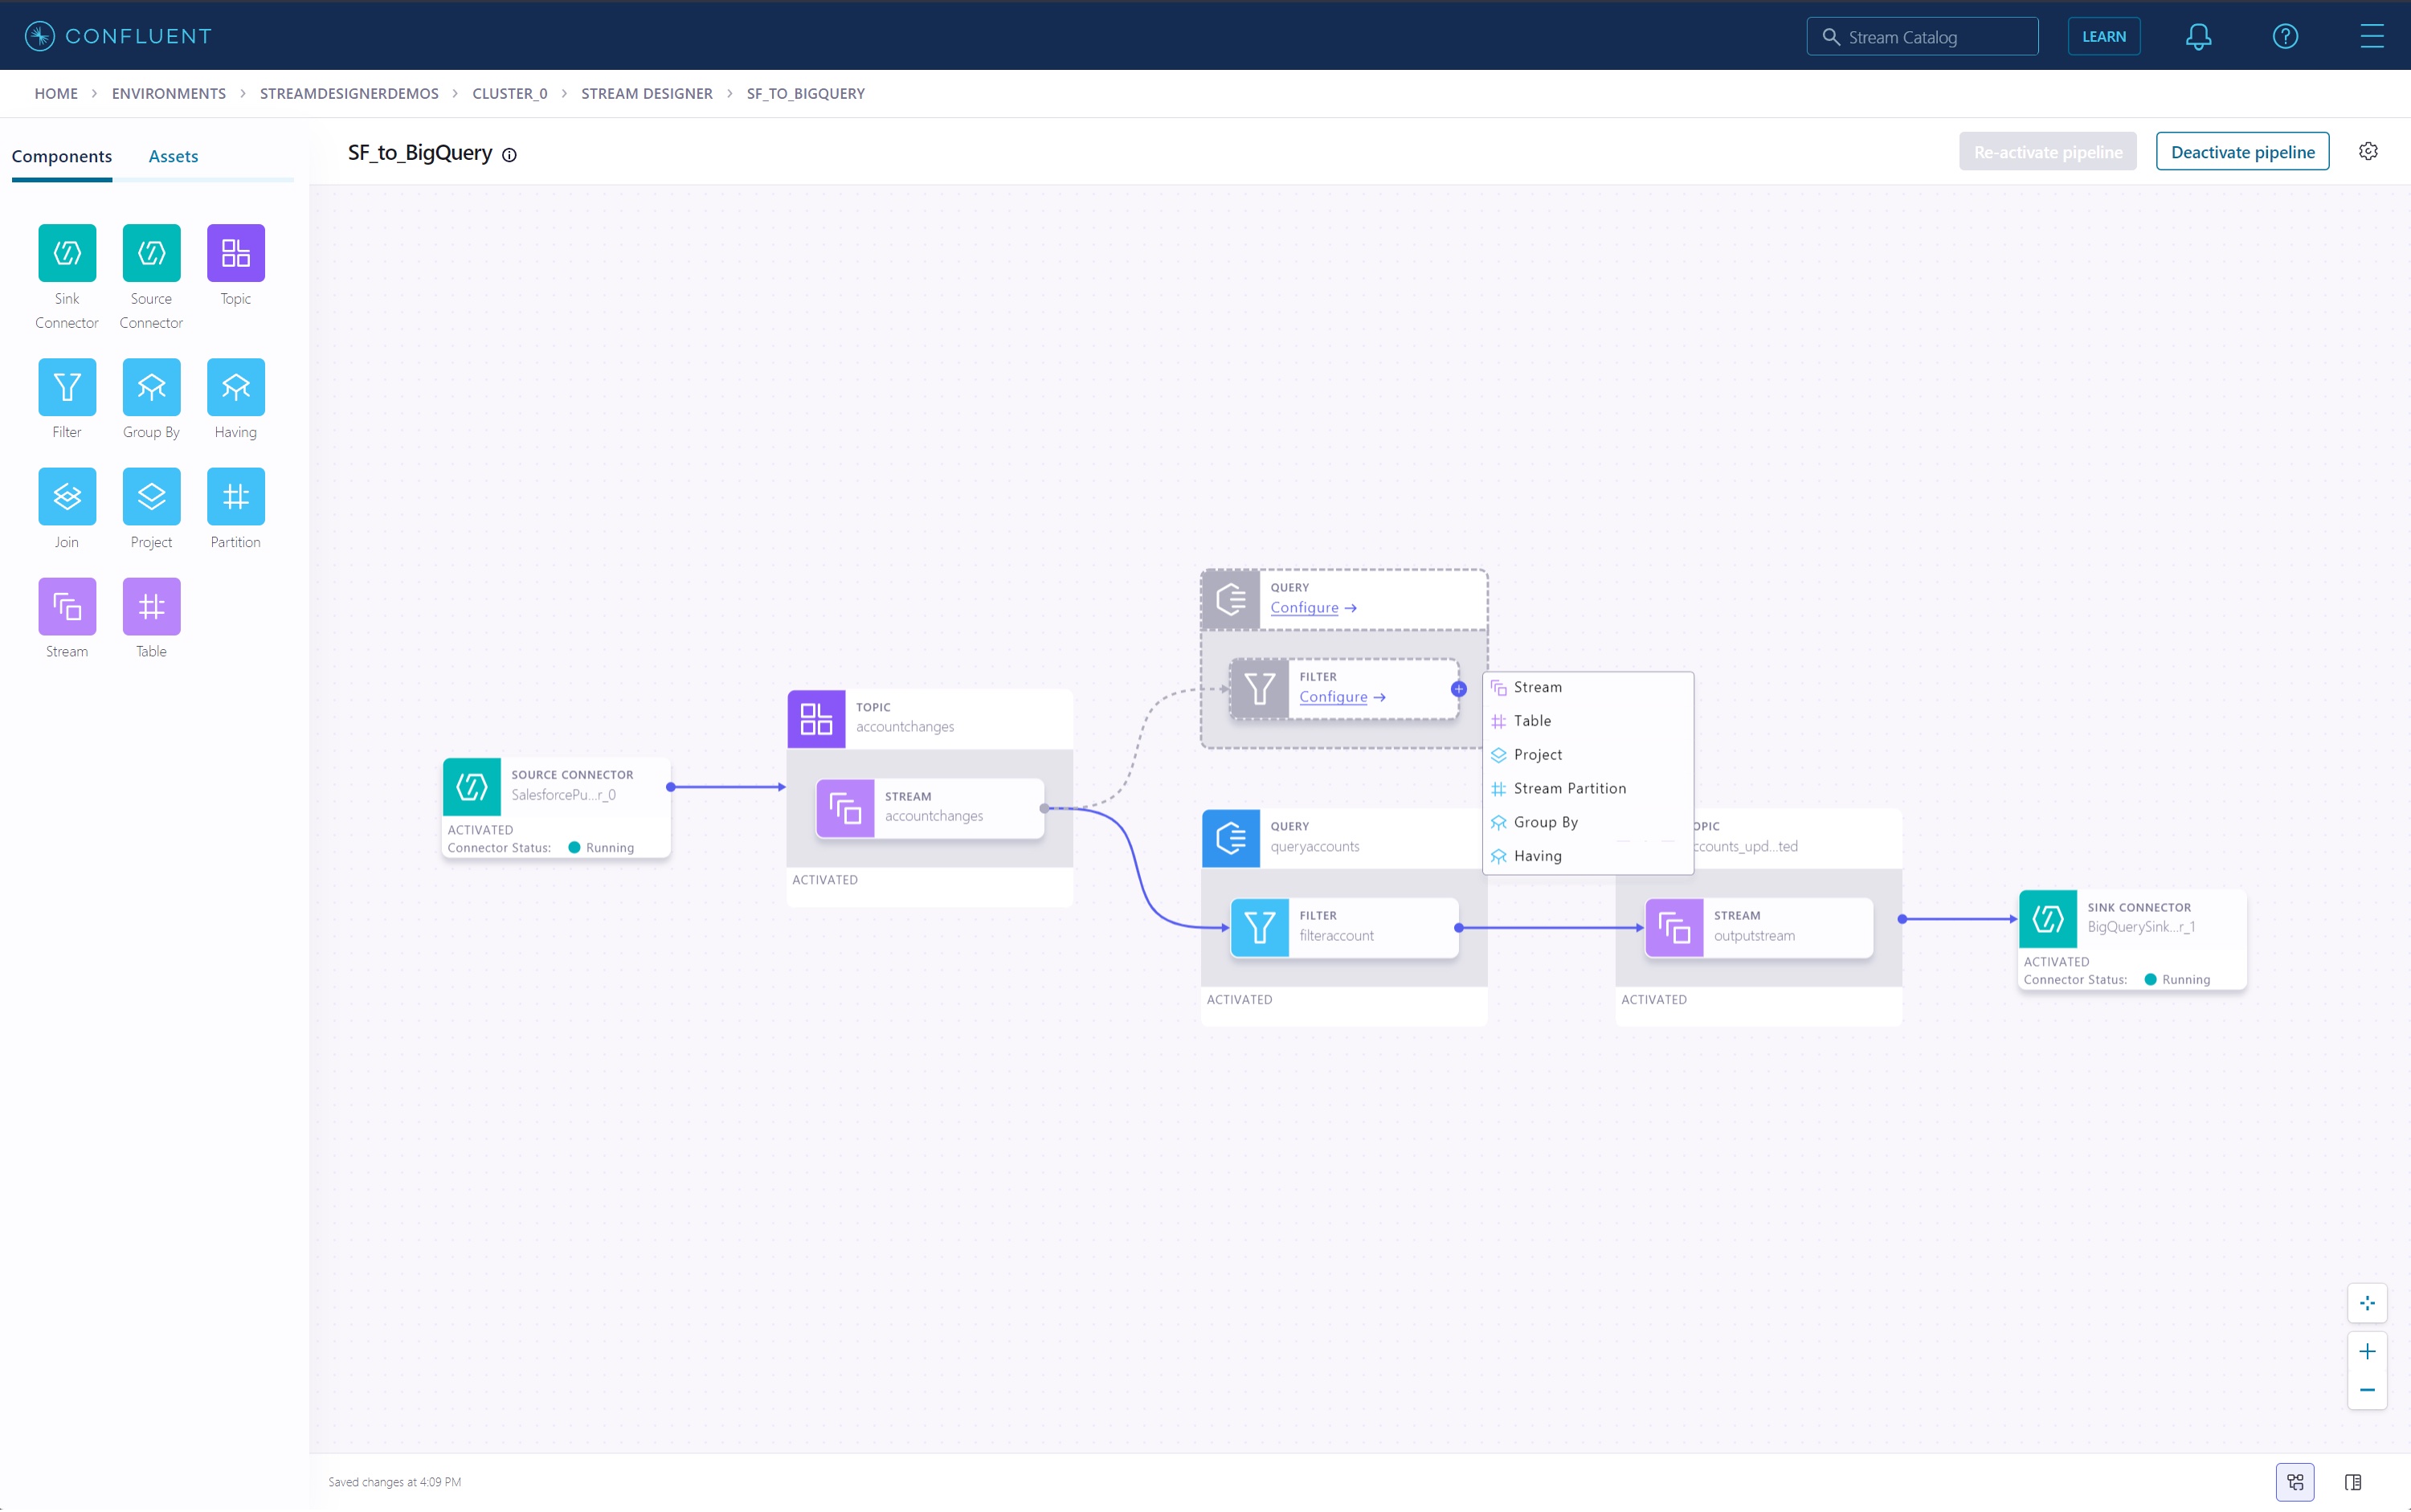Click fit-to-view icon above zoom controls
The width and height of the screenshot is (2411, 1512).
2366,1303
